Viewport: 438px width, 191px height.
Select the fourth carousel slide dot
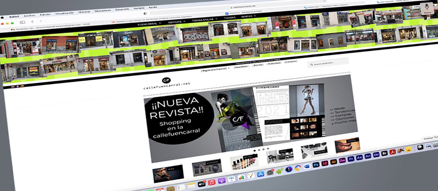pyautogui.click(x=267, y=148)
